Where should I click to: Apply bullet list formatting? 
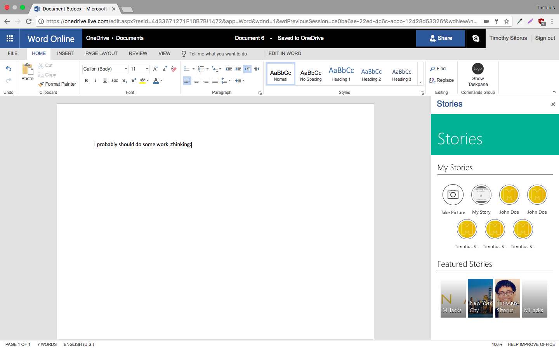point(187,69)
